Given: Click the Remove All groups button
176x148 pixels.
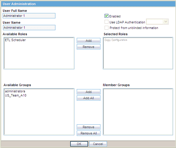Looking at the screenshot, I should [89, 133].
